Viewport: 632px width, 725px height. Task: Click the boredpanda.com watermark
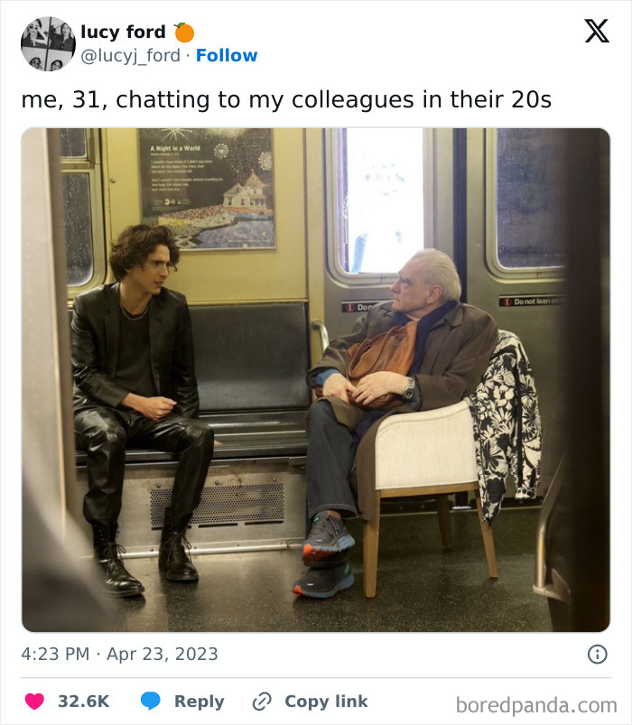[x=536, y=705]
